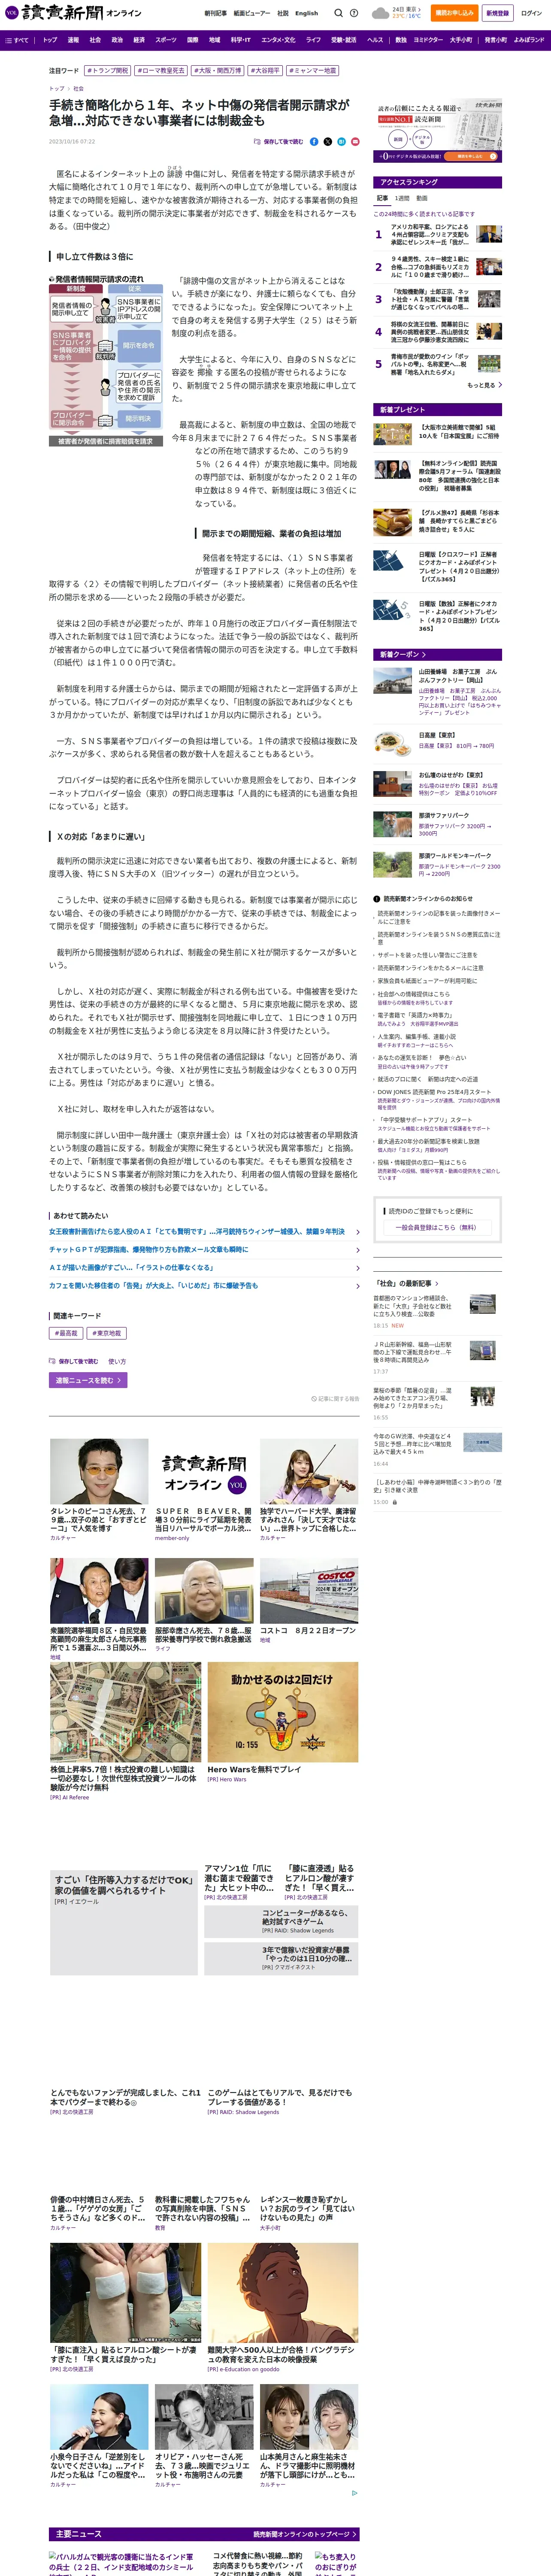Viewport: 551px width, 2576px height.
Task: Share article on X icon
Action: point(327,142)
